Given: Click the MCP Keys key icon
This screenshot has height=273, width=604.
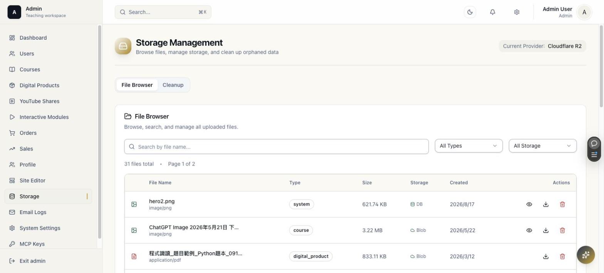Looking at the screenshot, I should (x=12, y=244).
